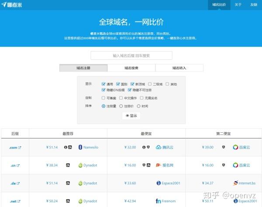Click the Alipay icon in .cn Dynadot cell
262x207 pixels.
(x=68, y=165)
